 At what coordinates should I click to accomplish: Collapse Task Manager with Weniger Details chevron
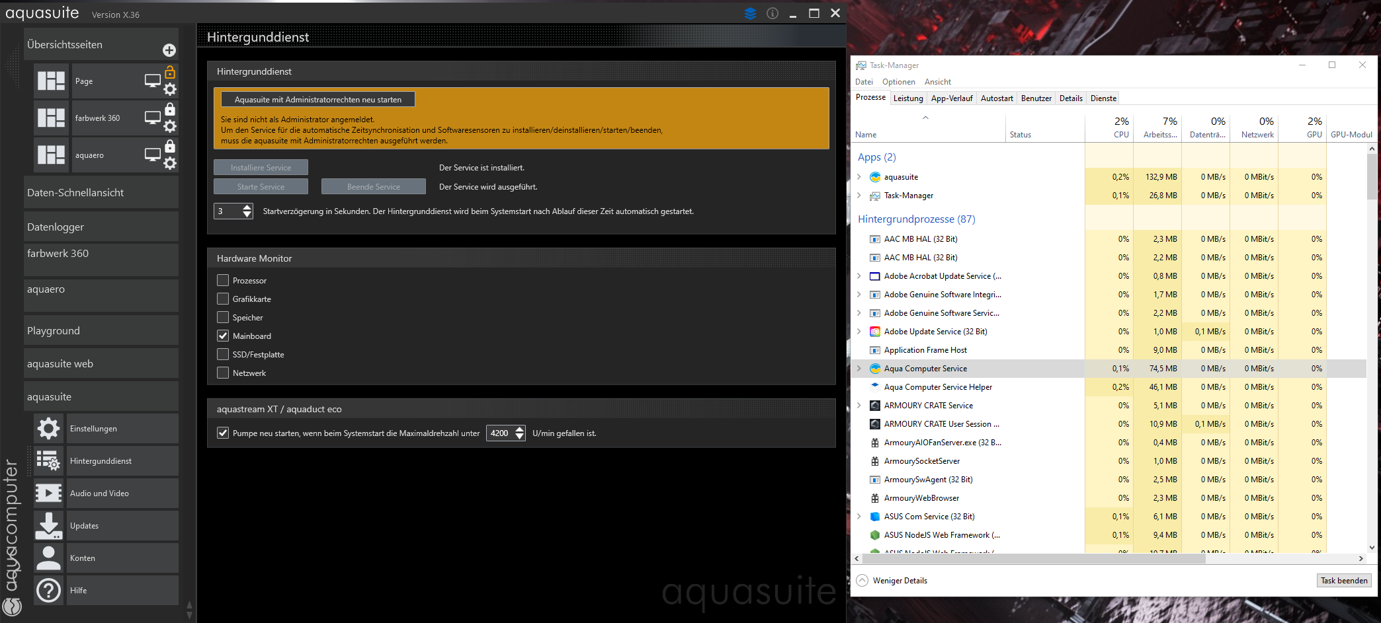click(x=862, y=581)
